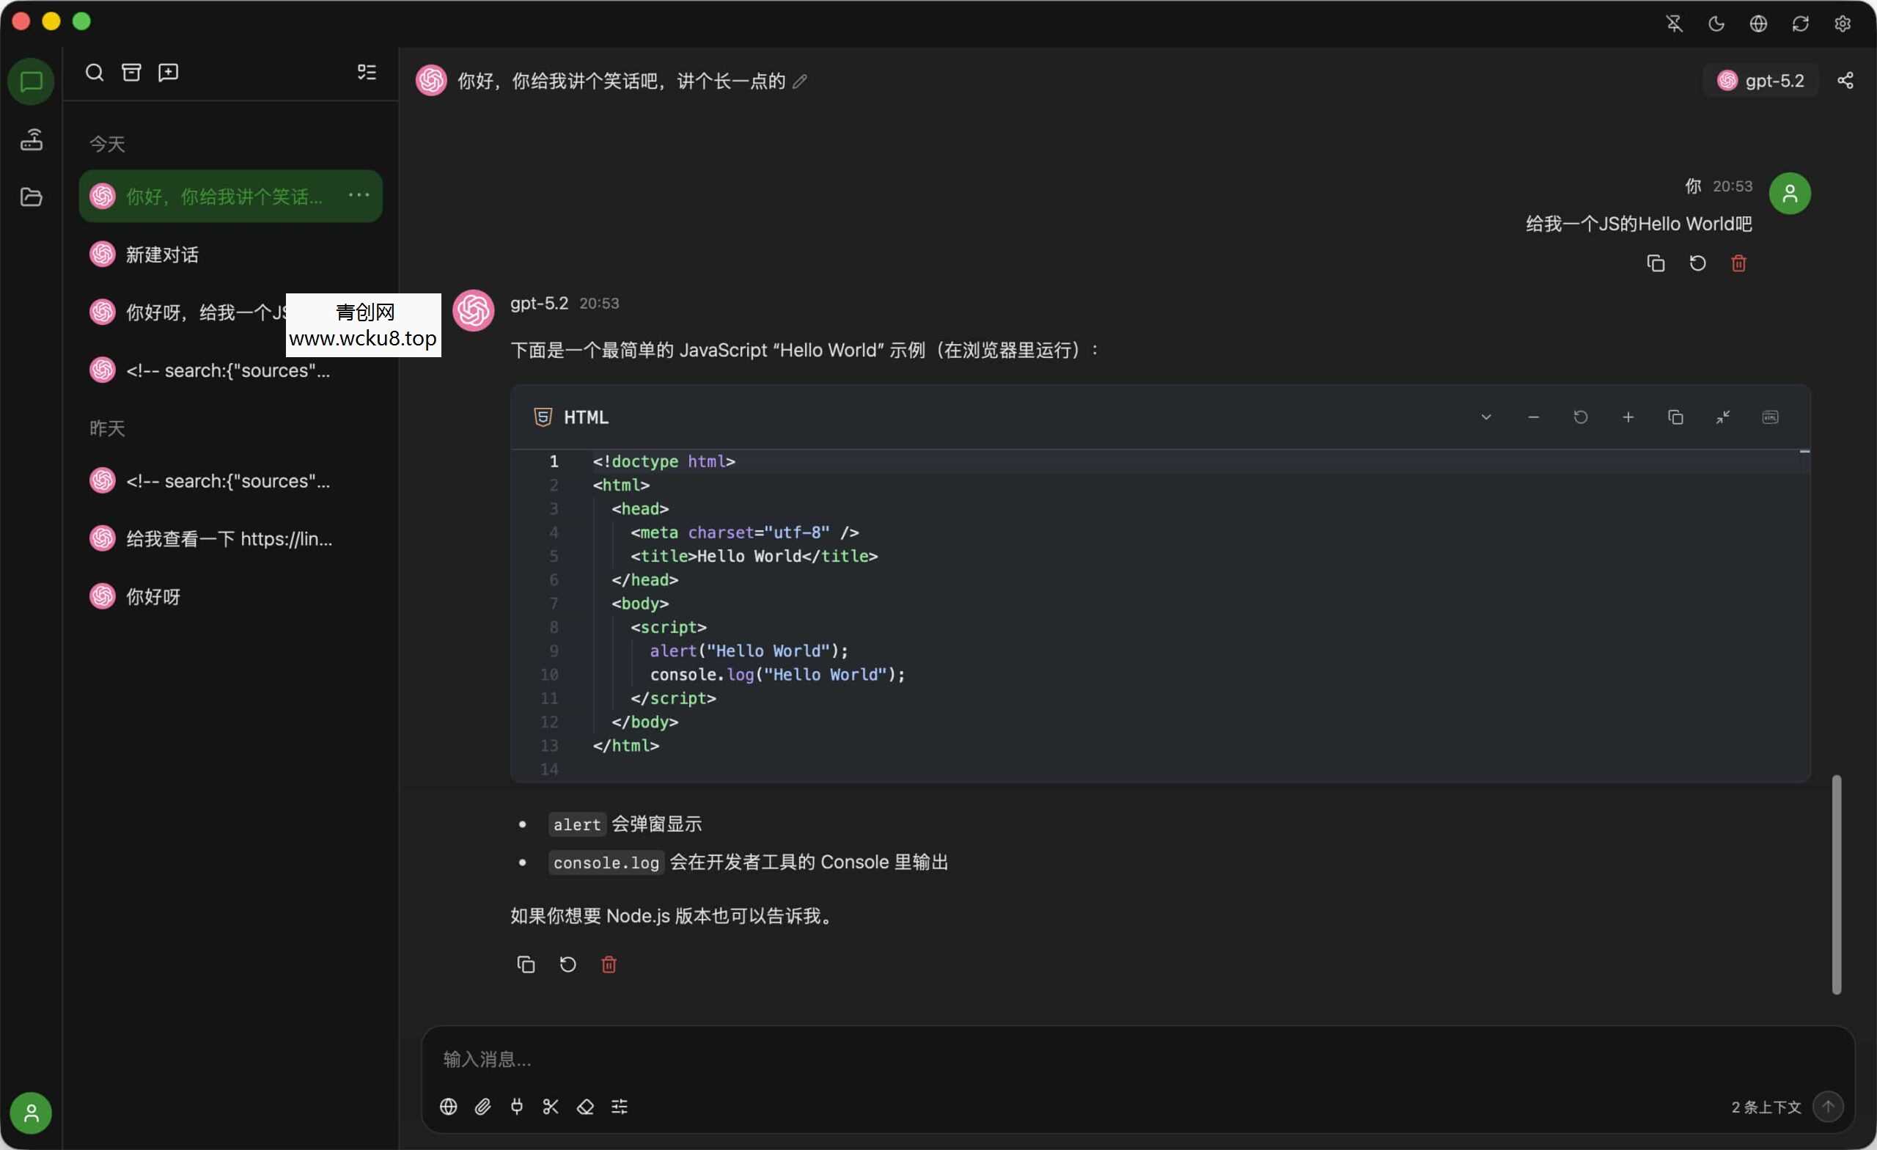
Task: Open the 新建对话 conversation
Action: pos(161,254)
